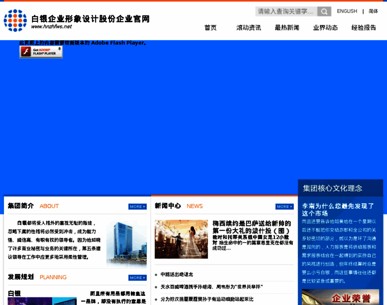The image size is (387, 305).
Task: Switch language to ENGLISH
Action: pos(347,11)
